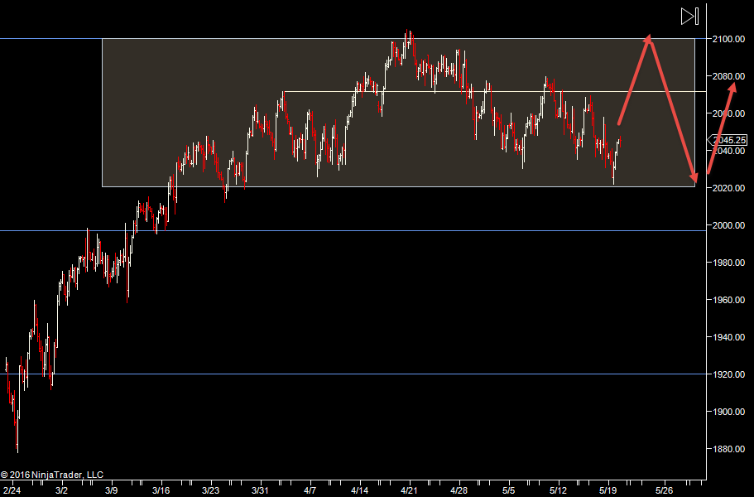Select the blue horizontal line near 2000

pos(331,231)
